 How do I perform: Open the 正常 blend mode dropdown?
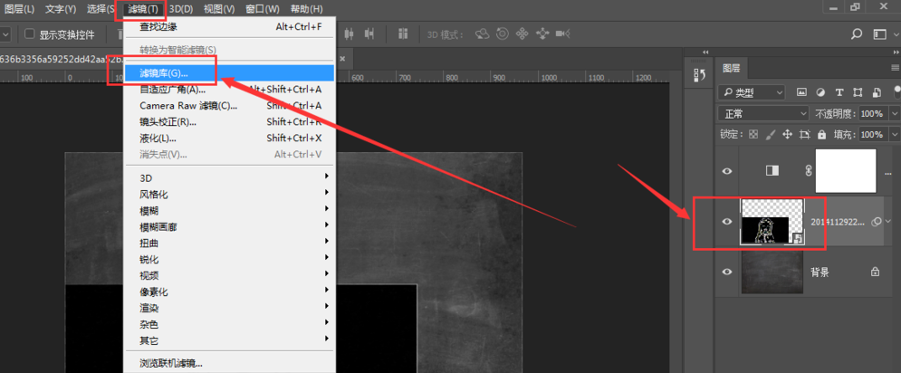pyautogui.click(x=763, y=113)
